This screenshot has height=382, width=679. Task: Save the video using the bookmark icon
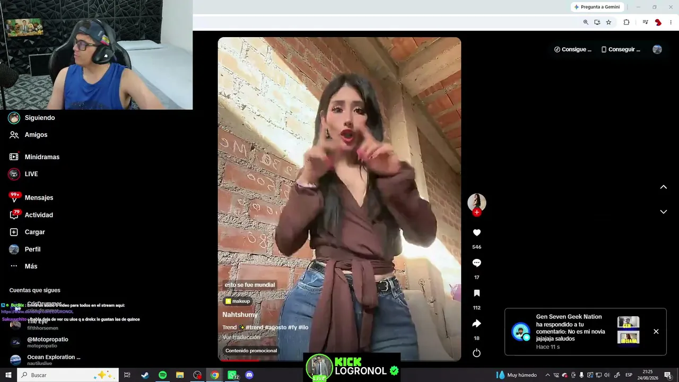(x=476, y=293)
